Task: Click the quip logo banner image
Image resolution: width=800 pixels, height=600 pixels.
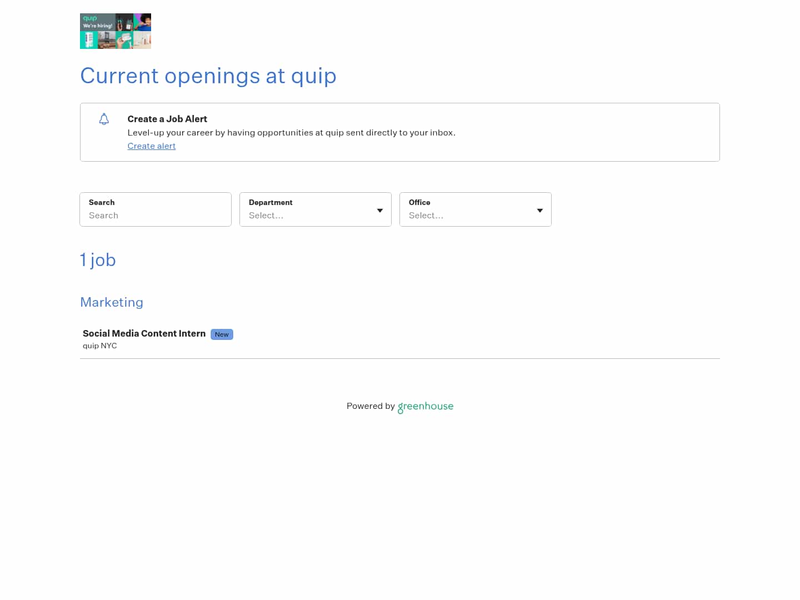Action: (x=116, y=31)
